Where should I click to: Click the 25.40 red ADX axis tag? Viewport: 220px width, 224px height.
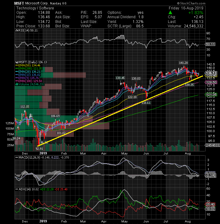(210, 204)
